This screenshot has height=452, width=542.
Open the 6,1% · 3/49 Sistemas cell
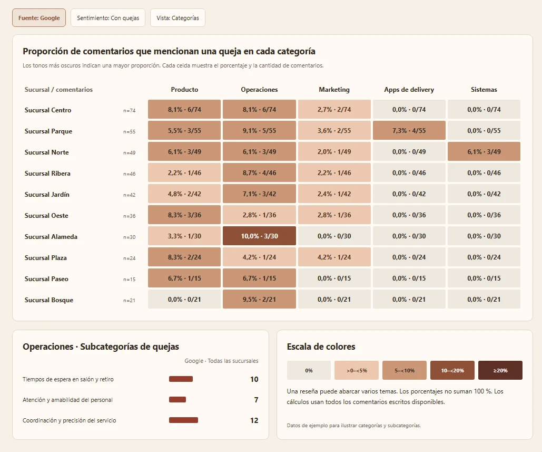(x=484, y=151)
